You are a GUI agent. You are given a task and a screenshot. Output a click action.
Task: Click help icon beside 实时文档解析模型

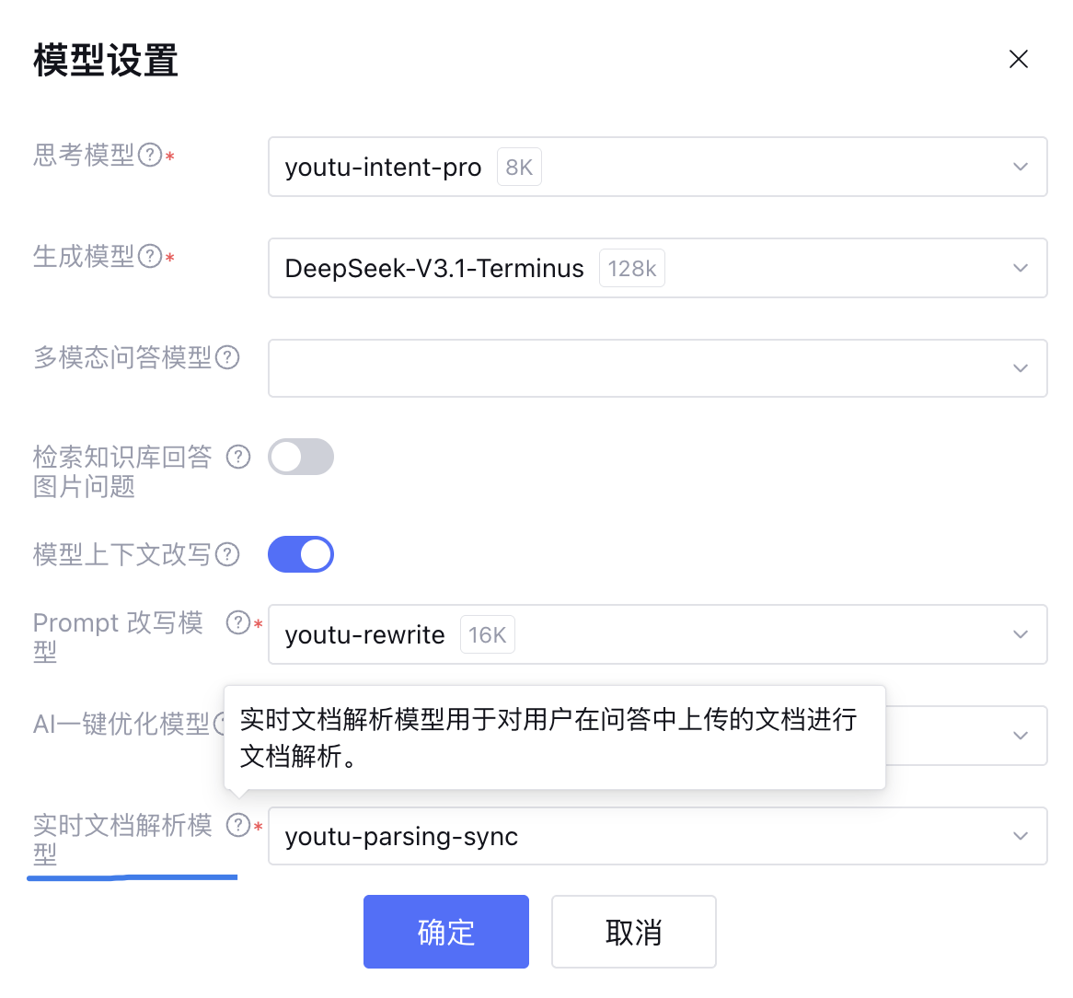[238, 825]
